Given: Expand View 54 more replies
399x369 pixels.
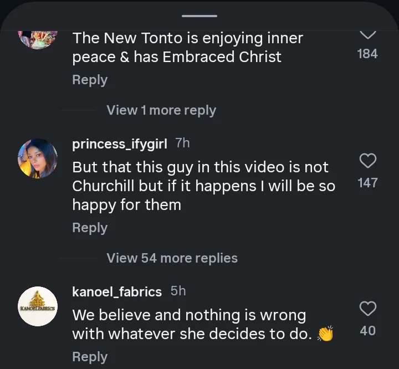Looking at the screenshot, I should click(172, 258).
